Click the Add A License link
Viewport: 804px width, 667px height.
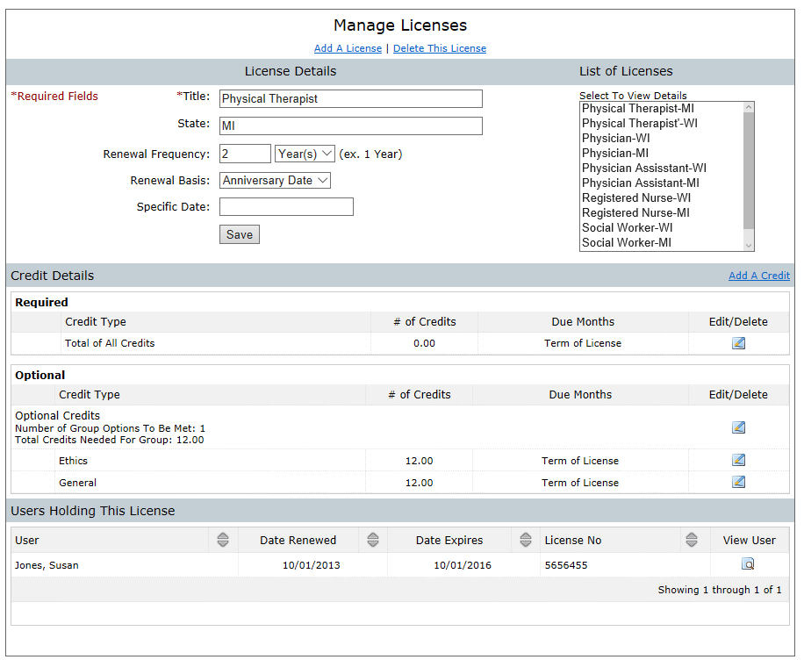tap(348, 48)
